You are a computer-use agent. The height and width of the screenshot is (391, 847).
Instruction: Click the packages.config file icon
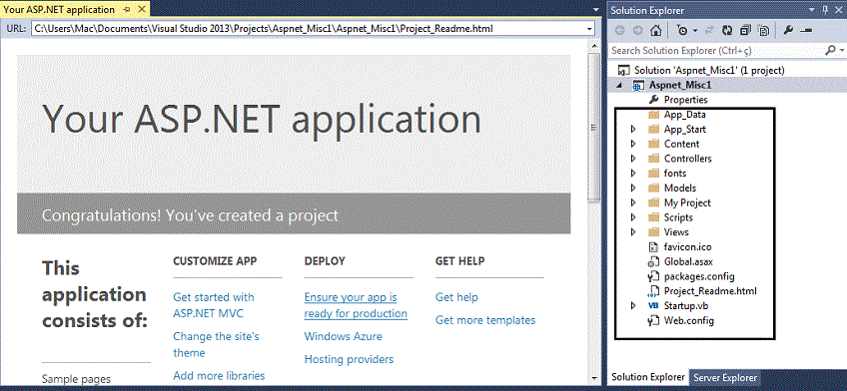653,276
